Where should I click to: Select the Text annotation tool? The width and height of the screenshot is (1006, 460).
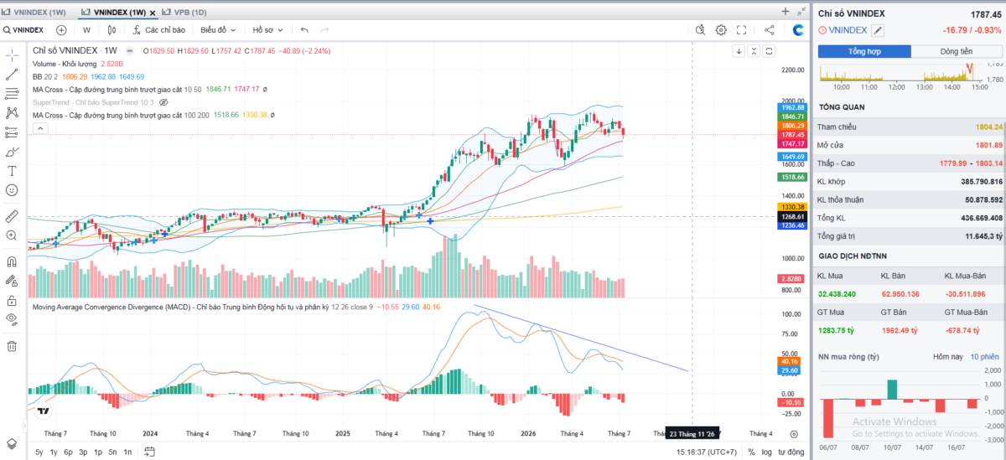pyautogui.click(x=12, y=171)
